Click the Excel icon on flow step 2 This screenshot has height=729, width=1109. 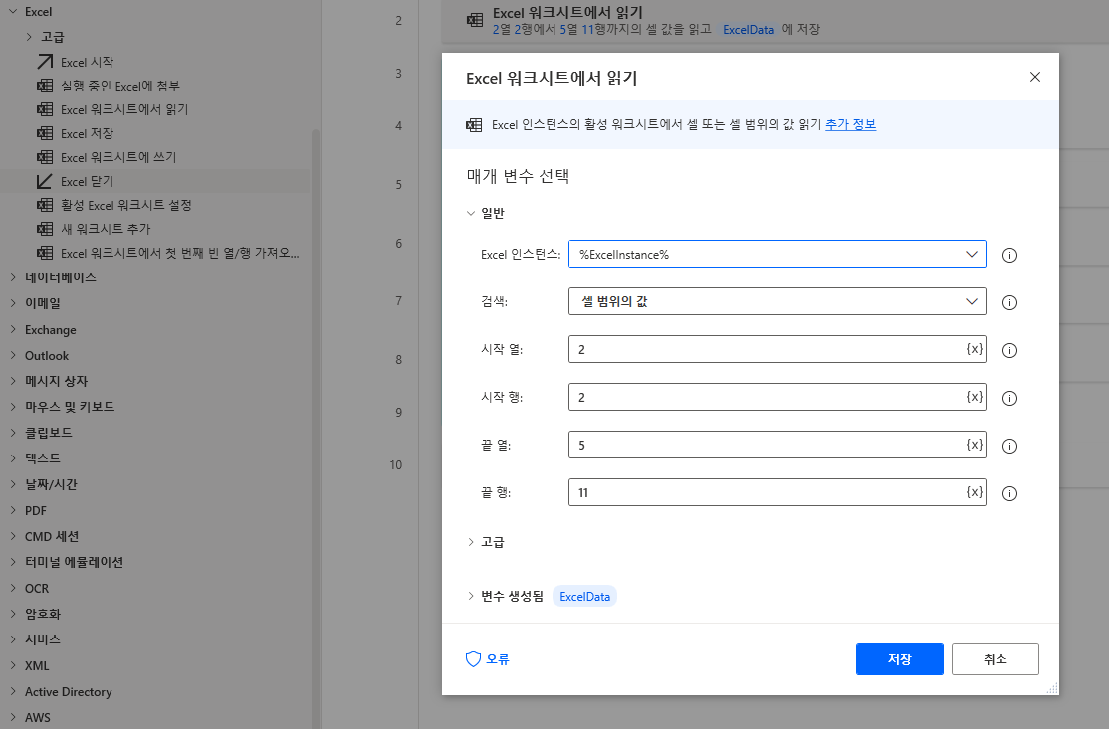pyautogui.click(x=475, y=20)
